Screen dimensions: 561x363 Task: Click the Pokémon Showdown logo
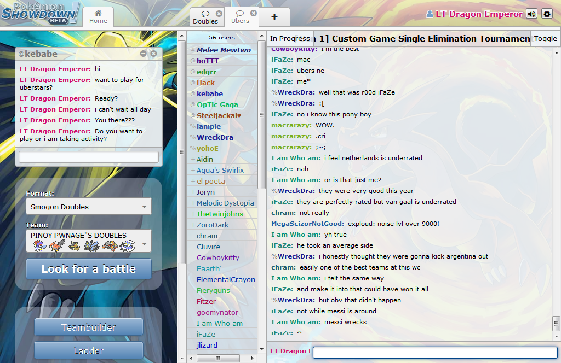pyautogui.click(x=41, y=13)
